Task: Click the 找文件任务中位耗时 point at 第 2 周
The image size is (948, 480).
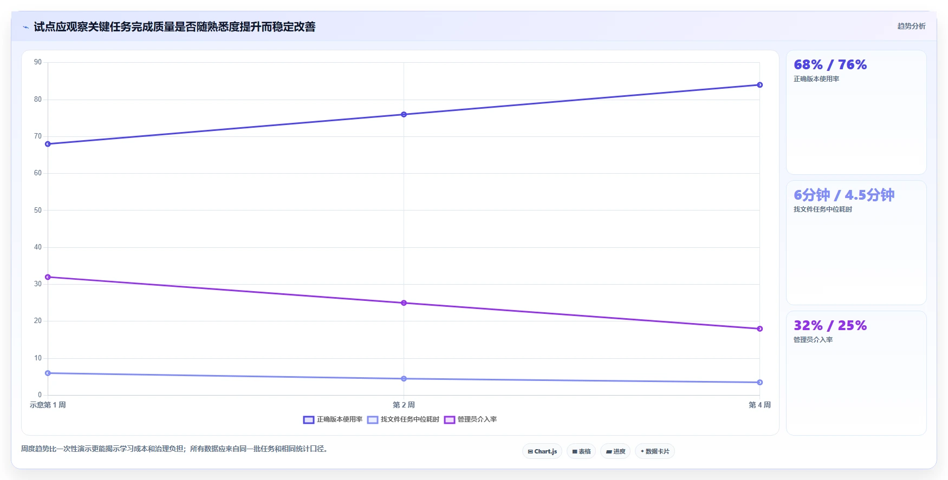Action: click(404, 379)
